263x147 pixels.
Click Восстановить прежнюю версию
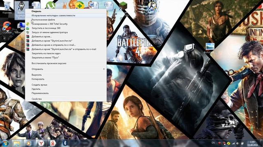click(x=66, y=63)
